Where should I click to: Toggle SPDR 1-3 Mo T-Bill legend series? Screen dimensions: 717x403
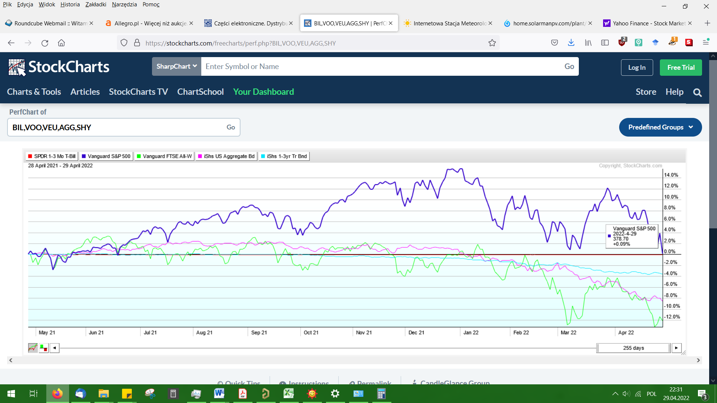pos(52,156)
